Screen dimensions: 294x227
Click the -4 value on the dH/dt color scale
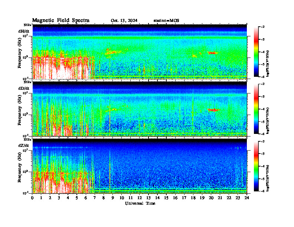[x=262, y=52]
